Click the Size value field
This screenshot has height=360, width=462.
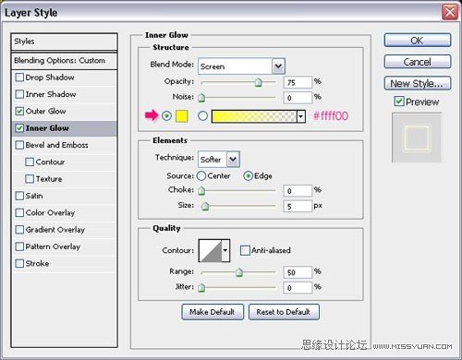[298, 206]
